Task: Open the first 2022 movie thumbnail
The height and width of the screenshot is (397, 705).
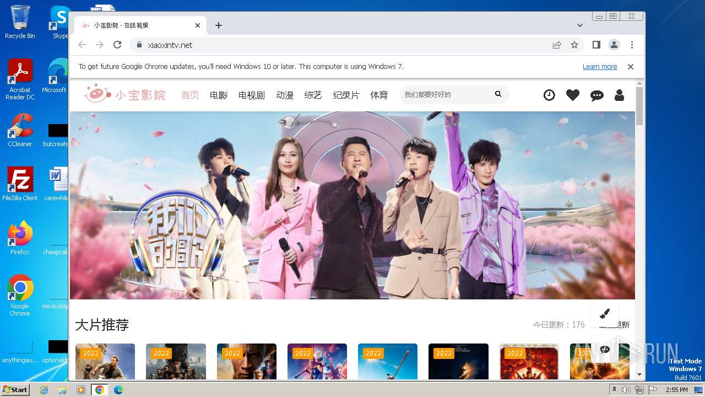Action: click(x=105, y=361)
